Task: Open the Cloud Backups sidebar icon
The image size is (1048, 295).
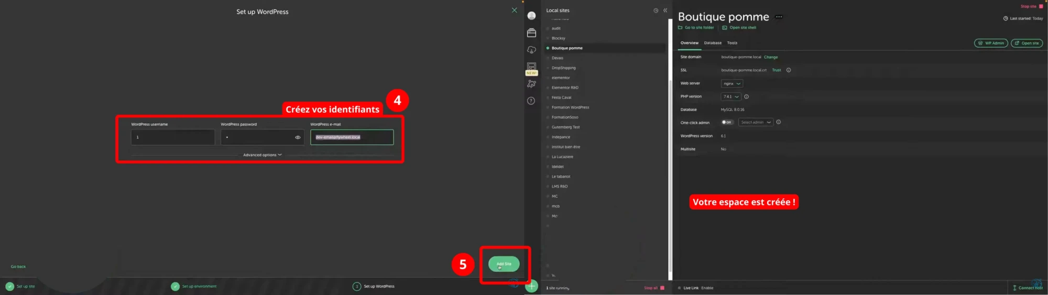Action: 531,50
